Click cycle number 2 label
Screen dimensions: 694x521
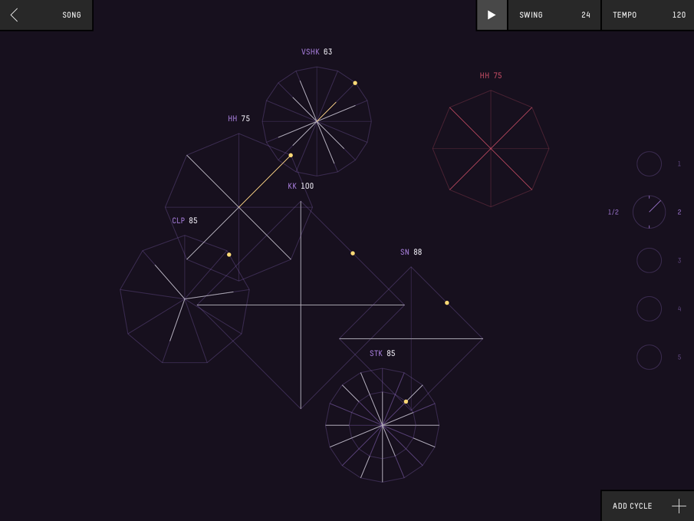pyautogui.click(x=679, y=213)
